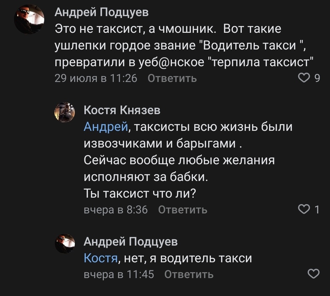Image resolution: width=330 pixels, height=296 pixels.
Task: Tap the heart on the "нет, я водитель такси" reply
Action: tap(313, 273)
